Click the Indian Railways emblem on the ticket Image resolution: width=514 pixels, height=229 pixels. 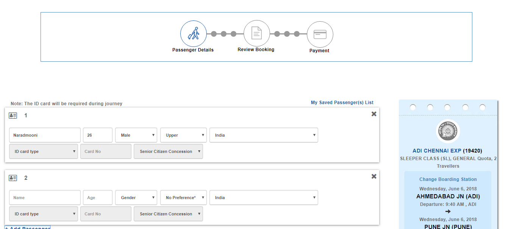pos(448,131)
